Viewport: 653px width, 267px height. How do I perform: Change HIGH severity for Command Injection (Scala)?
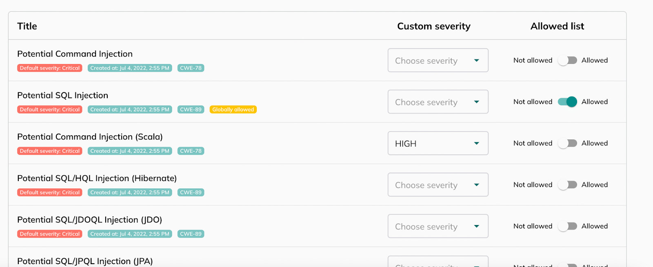tap(438, 143)
